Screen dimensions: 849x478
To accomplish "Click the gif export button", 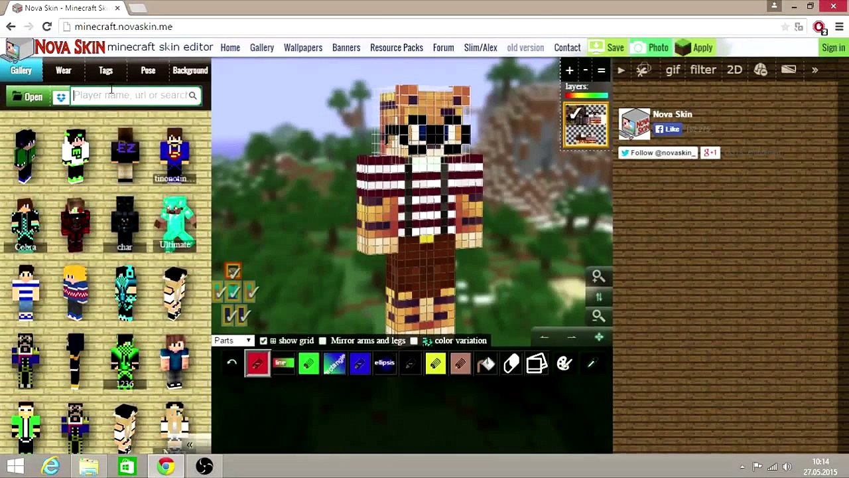I will pyautogui.click(x=673, y=70).
